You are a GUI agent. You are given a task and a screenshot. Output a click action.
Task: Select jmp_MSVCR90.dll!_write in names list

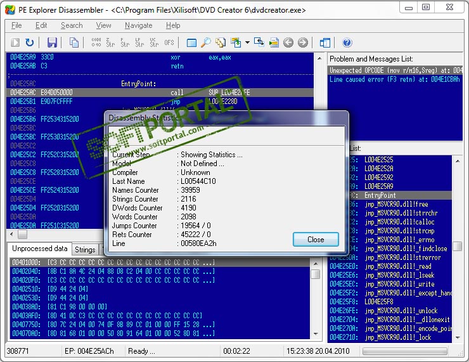tap(390, 284)
